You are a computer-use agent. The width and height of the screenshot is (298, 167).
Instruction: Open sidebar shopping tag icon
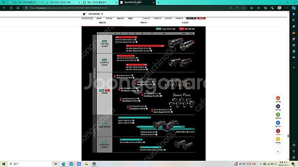click(294, 26)
